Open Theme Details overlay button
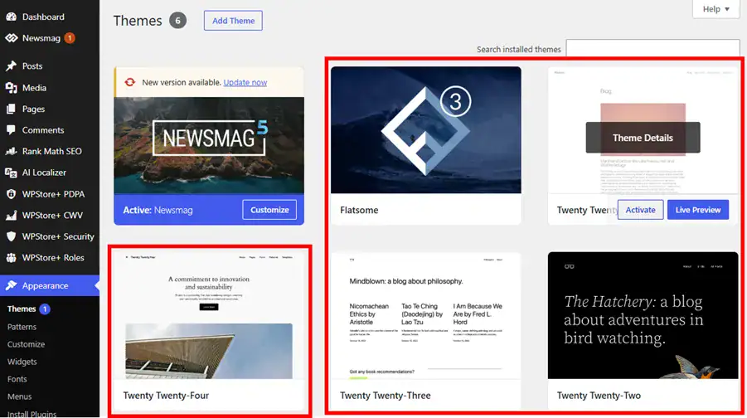 [643, 138]
